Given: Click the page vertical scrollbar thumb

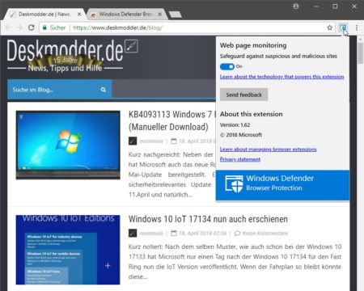Looking at the screenshot, I should (x=360, y=53).
